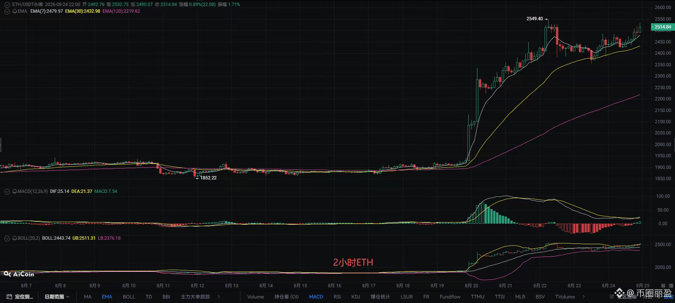
Task: Click the 8月 11 date on time axis
Action: [x=163, y=286]
